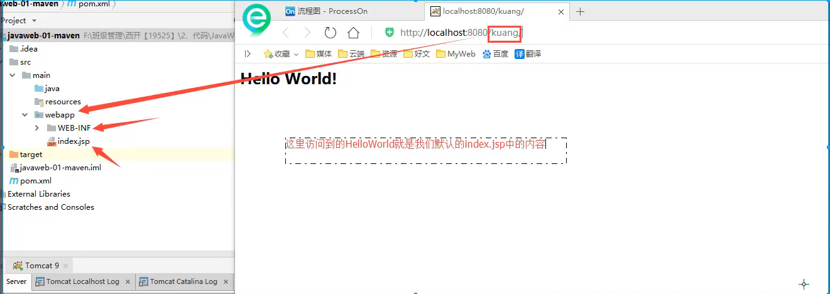Viewport: 830px width, 294px height.
Task: Close the Tomcat 9 run tab
Action: [x=65, y=266]
